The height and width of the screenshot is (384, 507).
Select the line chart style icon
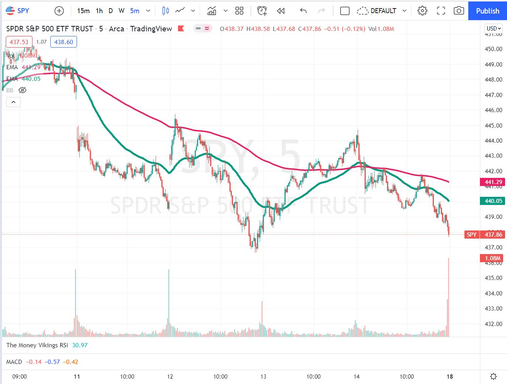point(180,11)
